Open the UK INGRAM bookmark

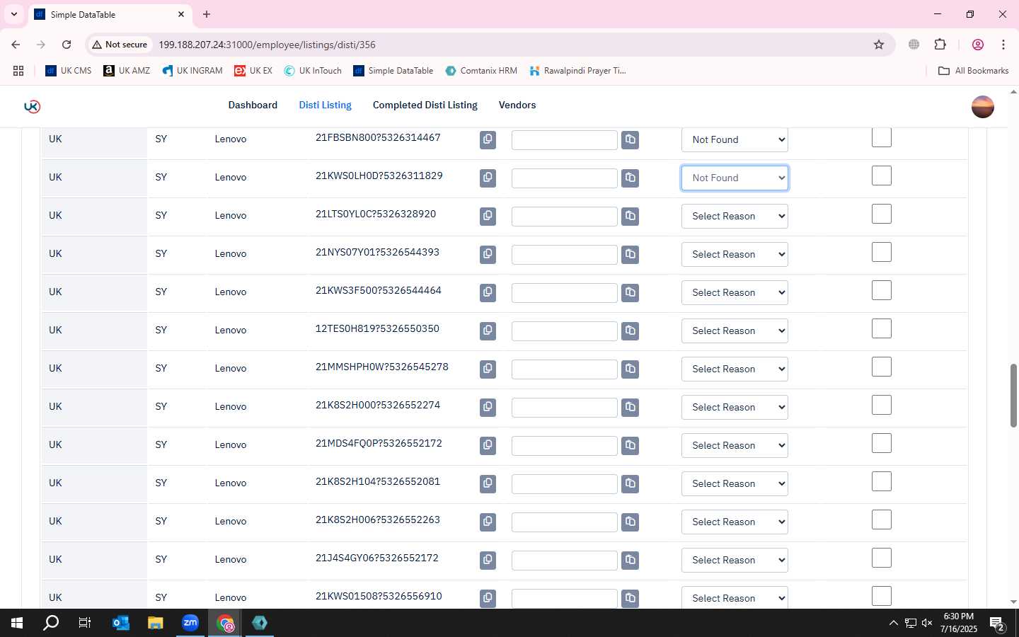pyautogui.click(x=192, y=71)
